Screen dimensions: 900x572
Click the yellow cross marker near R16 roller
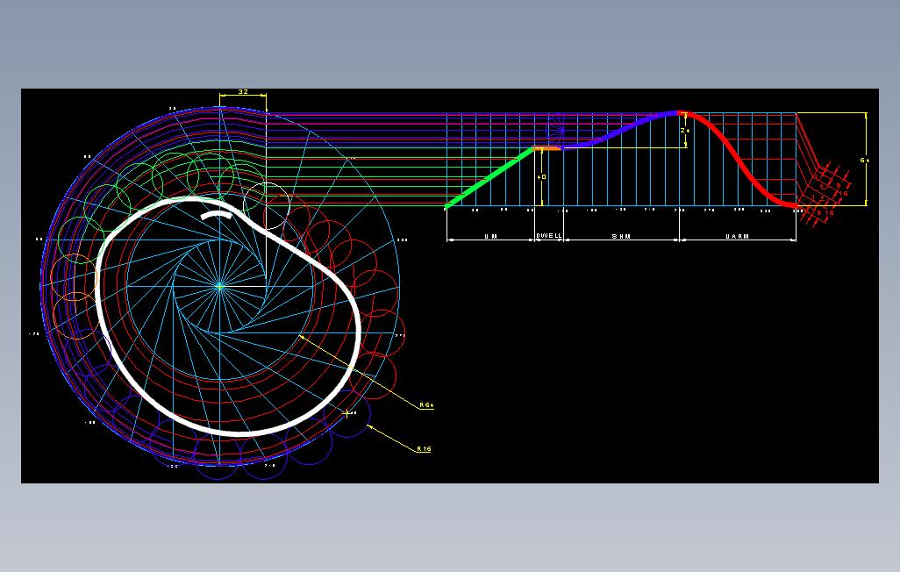pos(346,413)
